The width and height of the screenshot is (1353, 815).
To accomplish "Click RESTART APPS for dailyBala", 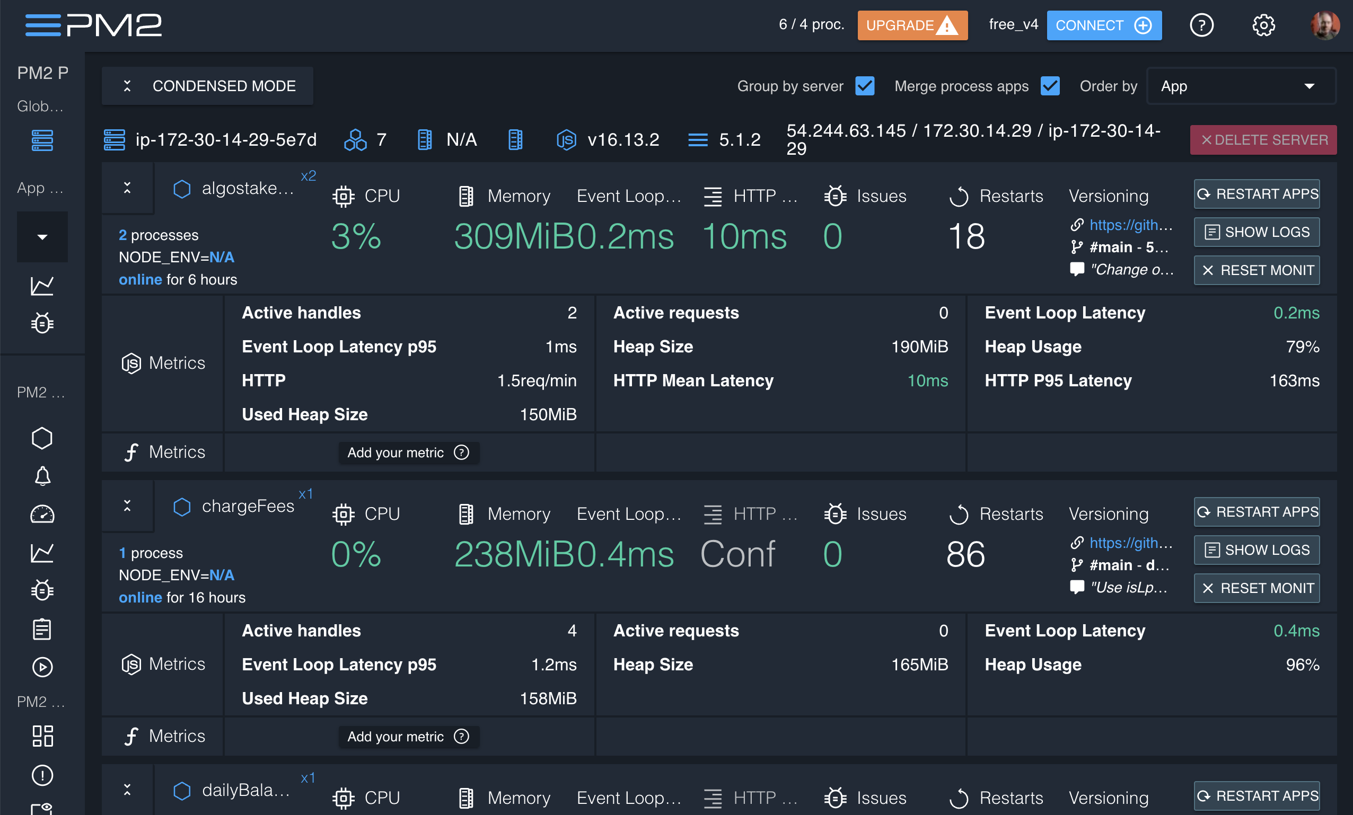I will pyautogui.click(x=1257, y=796).
